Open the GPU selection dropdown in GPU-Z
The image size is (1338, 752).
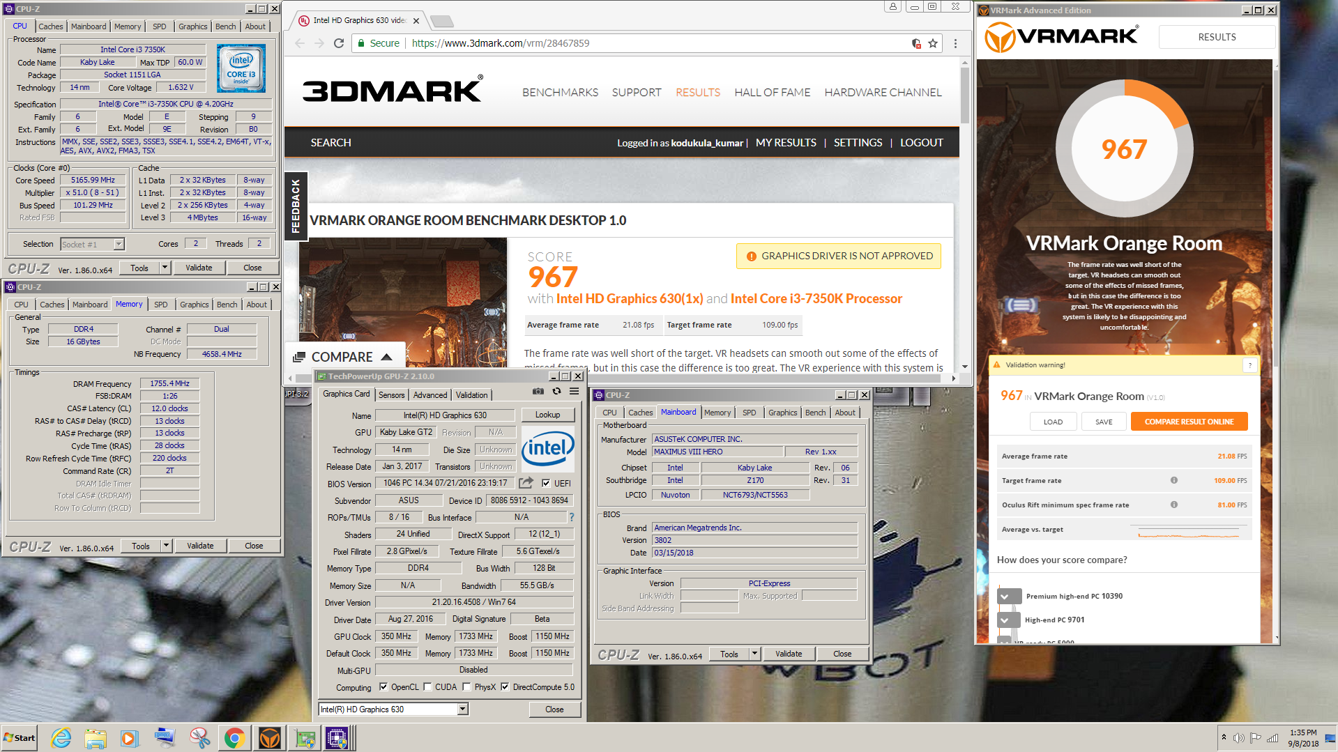click(x=462, y=709)
